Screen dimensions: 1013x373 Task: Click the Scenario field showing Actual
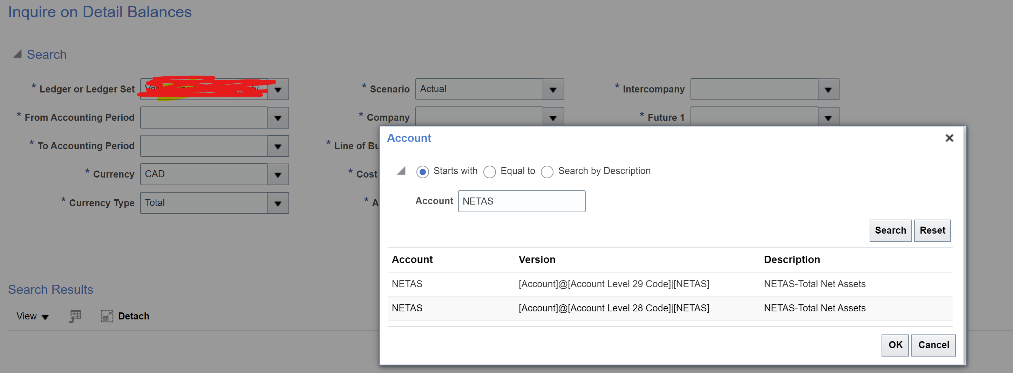coord(479,89)
